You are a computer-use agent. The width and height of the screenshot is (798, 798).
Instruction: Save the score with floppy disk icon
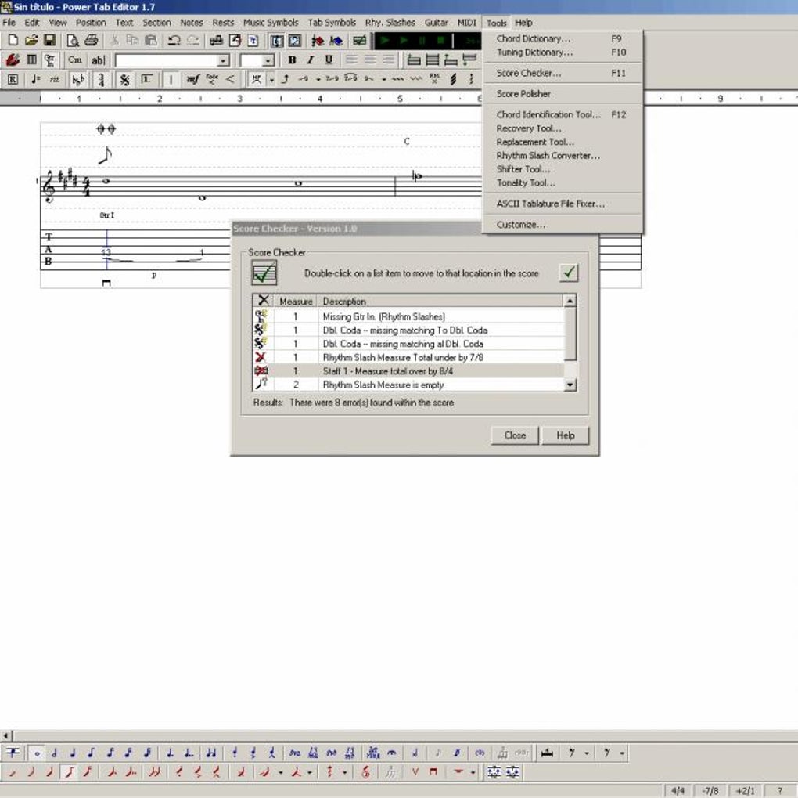[49, 41]
